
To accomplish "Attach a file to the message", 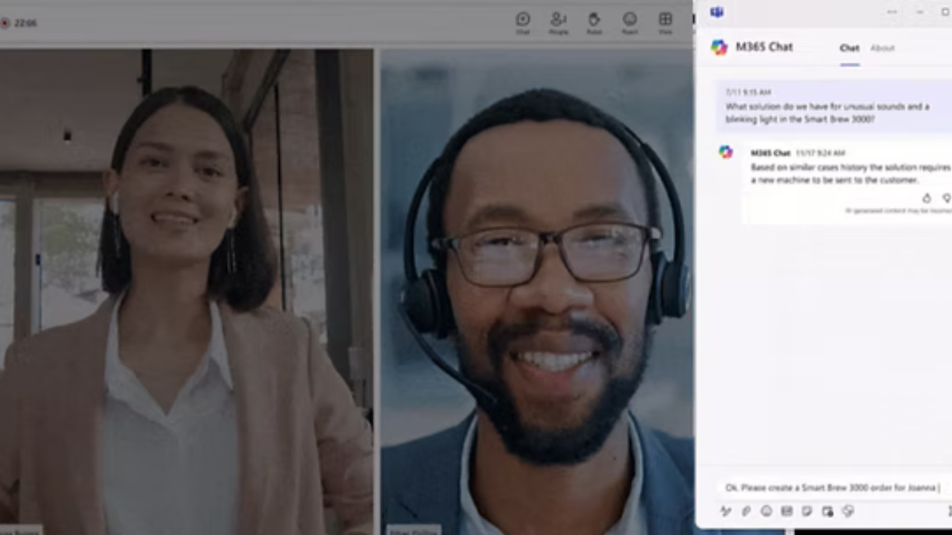I will pyautogui.click(x=746, y=511).
